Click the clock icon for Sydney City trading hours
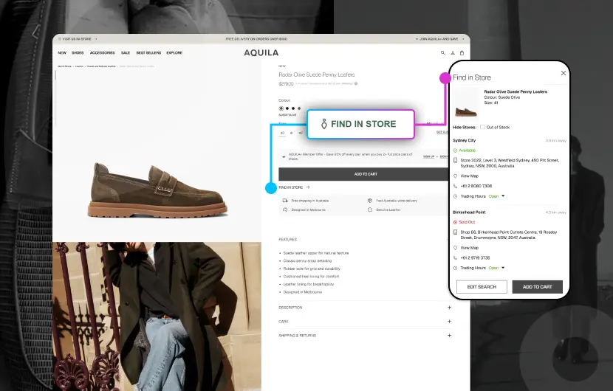The height and width of the screenshot is (391, 613). click(x=455, y=196)
